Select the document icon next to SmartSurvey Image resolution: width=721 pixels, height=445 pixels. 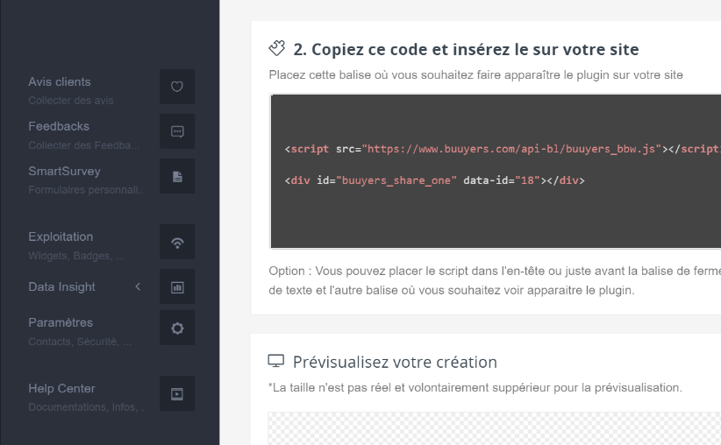click(177, 176)
